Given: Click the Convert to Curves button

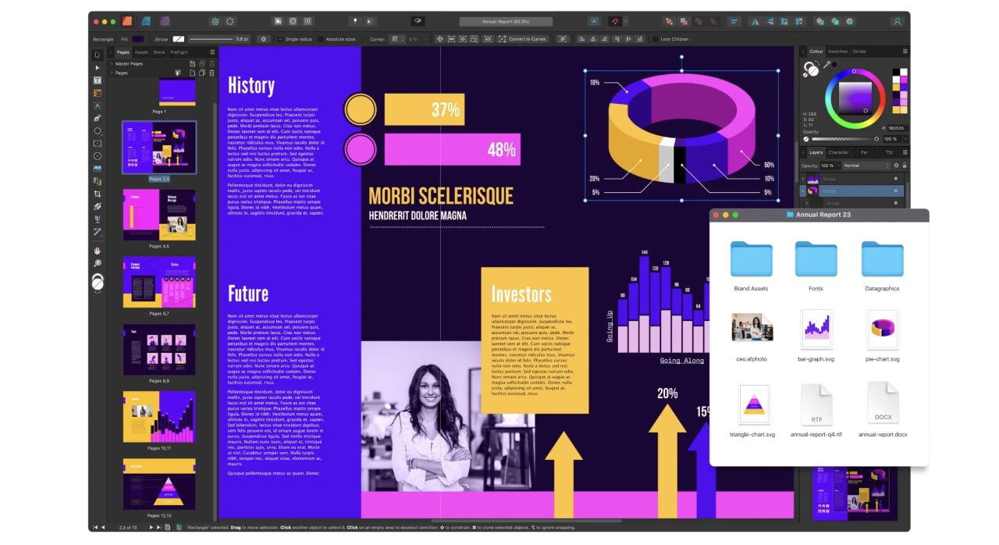Looking at the screenshot, I should tap(528, 39).
